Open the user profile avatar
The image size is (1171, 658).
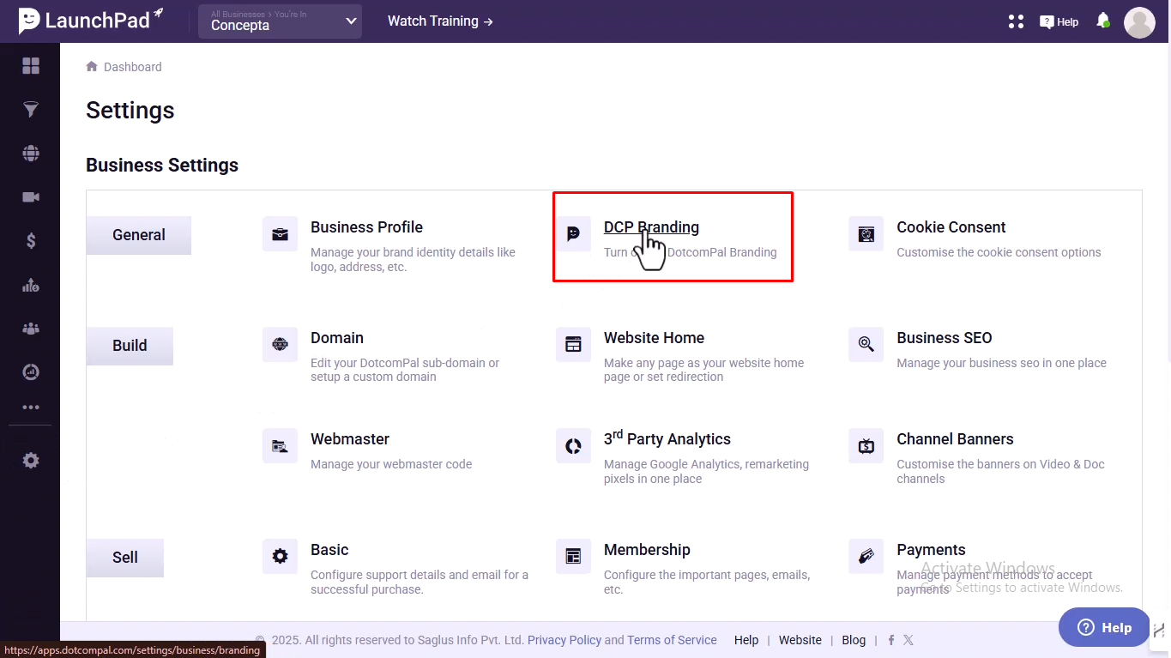[x=1139, y=22]
